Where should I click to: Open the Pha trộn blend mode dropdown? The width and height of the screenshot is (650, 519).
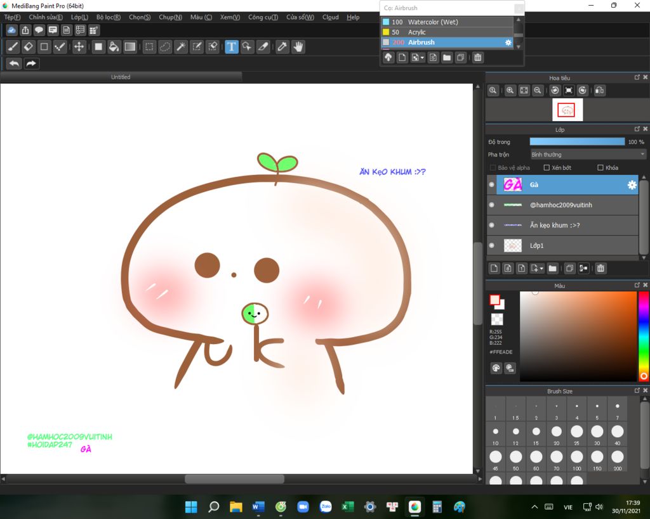click(x=588, y=155)
